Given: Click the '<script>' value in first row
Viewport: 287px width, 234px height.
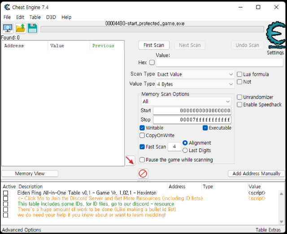Looking at the screenshot, I should 257,193.
